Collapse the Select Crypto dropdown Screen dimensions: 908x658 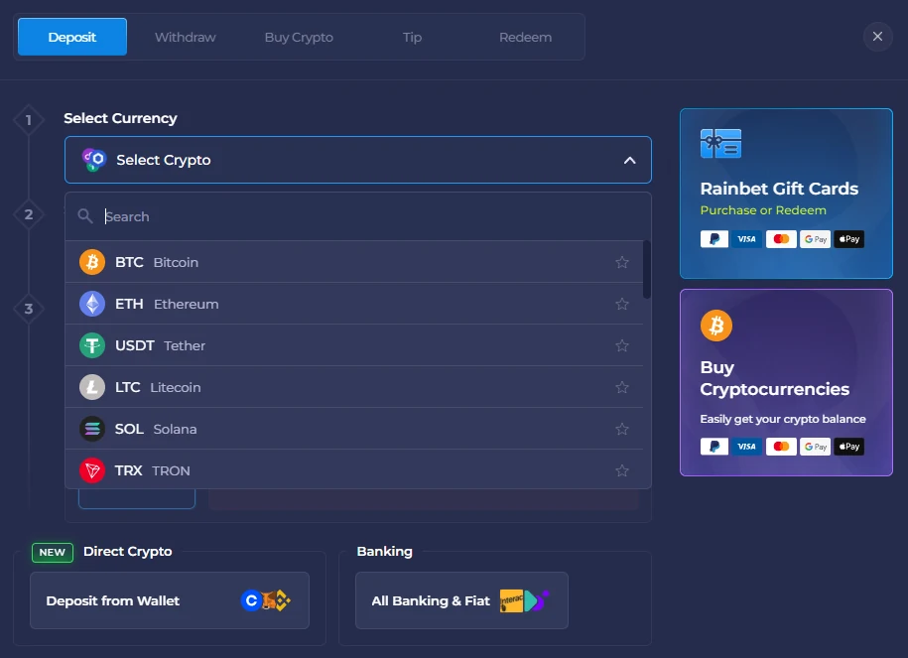(358, 160)
